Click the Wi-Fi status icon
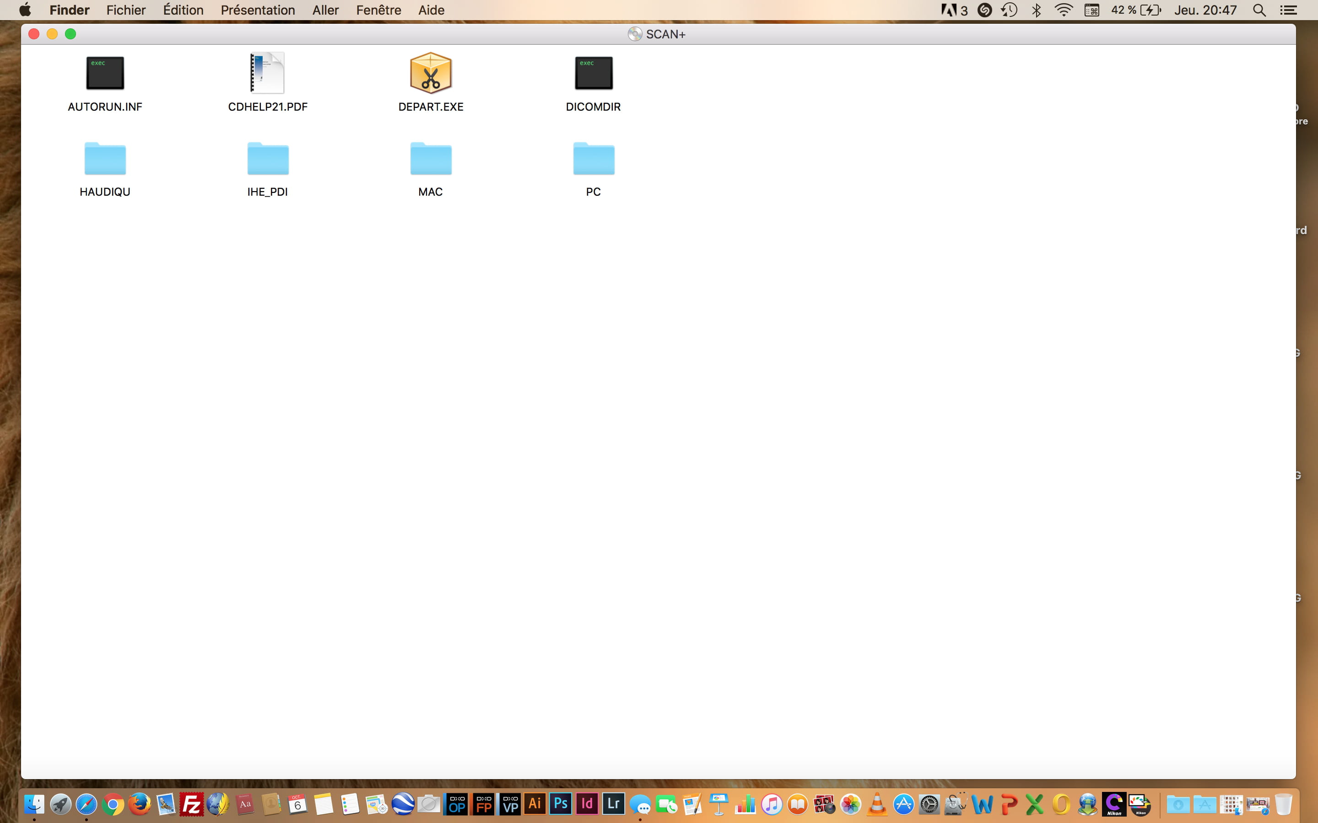 [x=1064, y=10]
